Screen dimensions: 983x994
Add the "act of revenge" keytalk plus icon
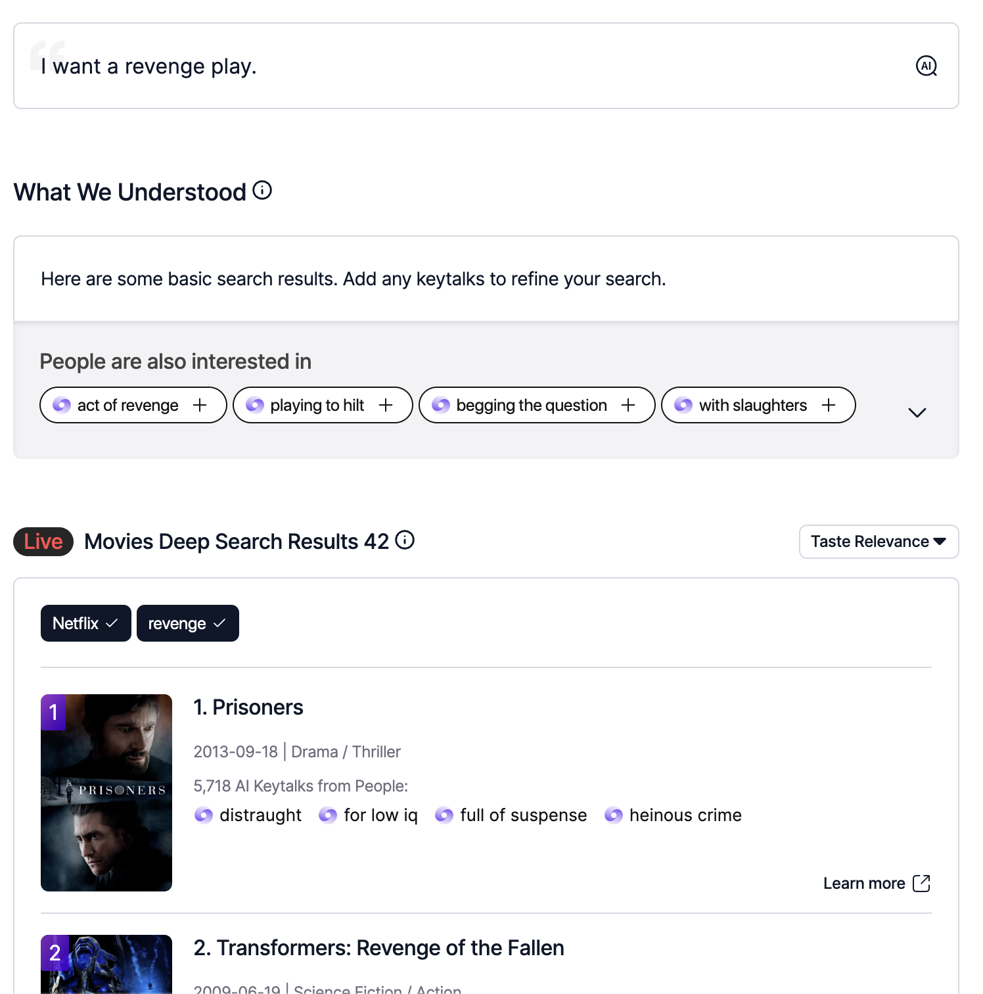200,405
